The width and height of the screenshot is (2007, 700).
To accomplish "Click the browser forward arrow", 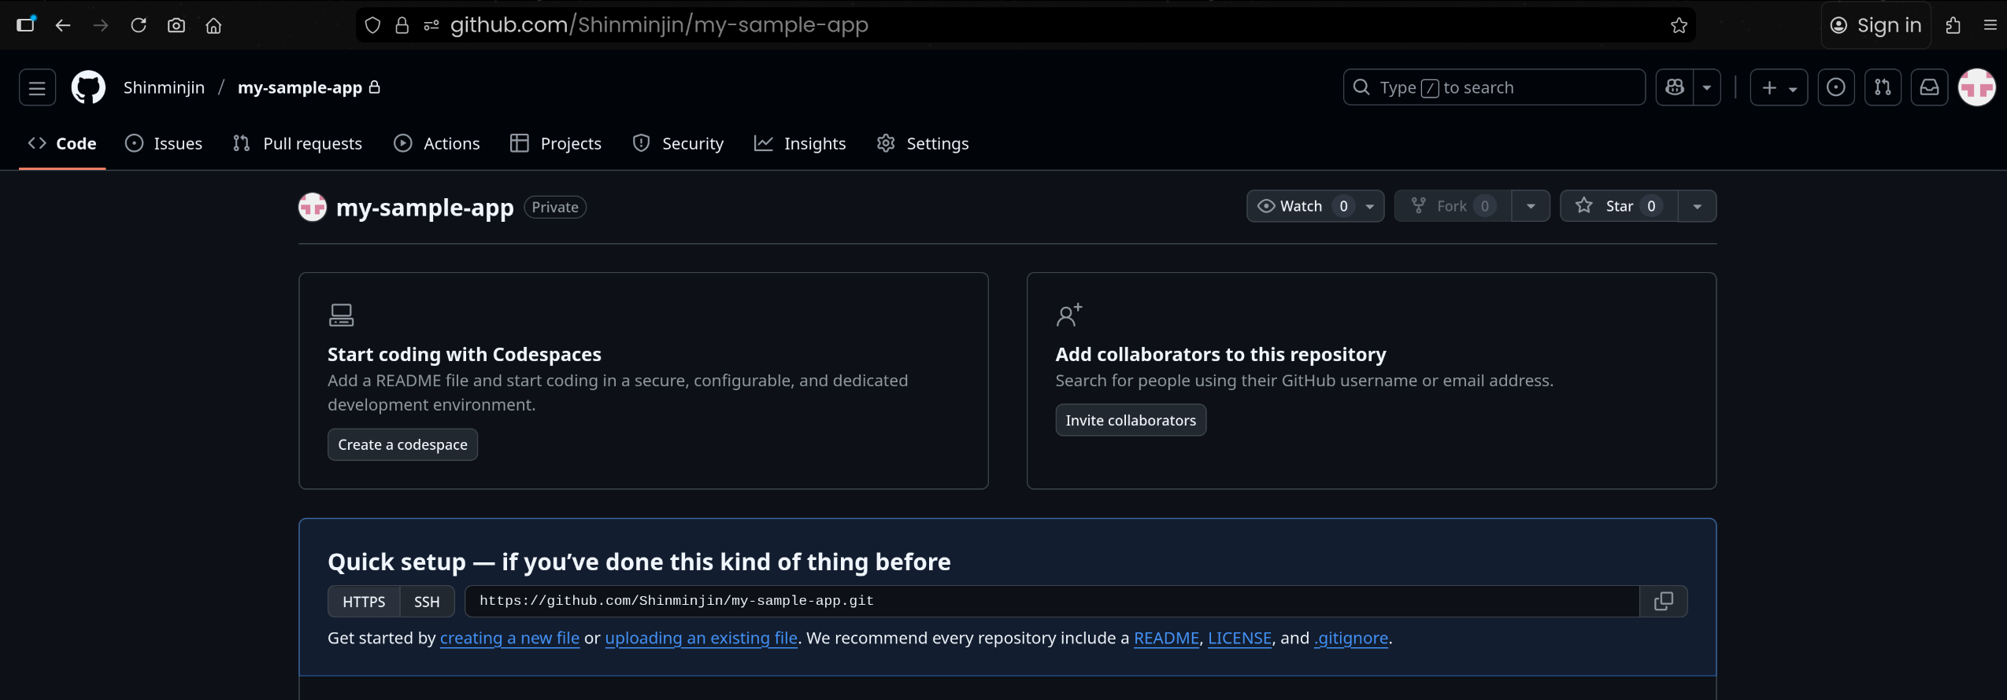I will [x=101, y=25].
